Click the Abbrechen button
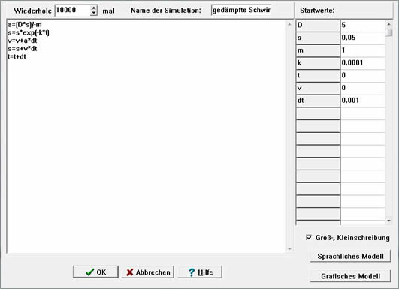 pos(147,272)
